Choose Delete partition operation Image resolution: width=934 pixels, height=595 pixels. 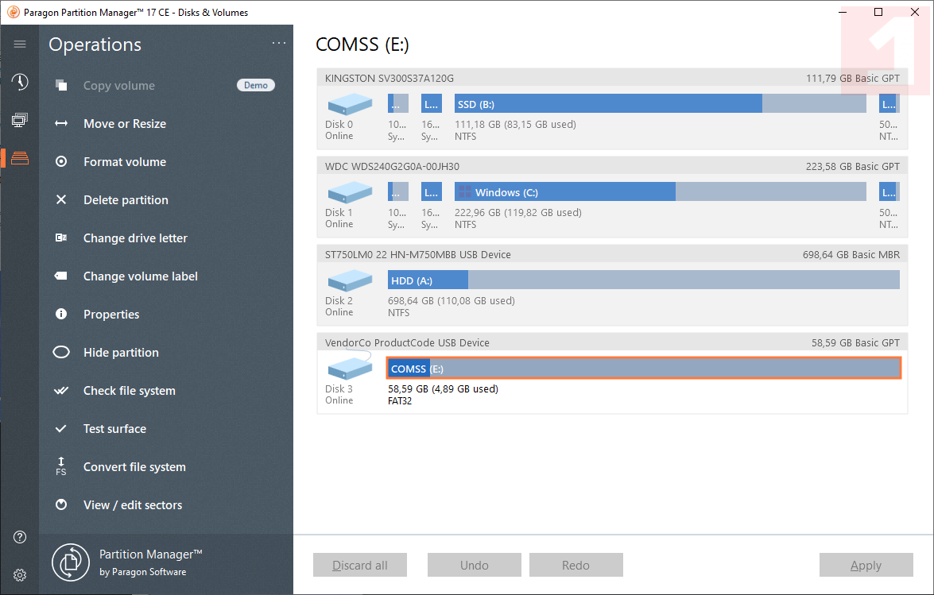126,200
